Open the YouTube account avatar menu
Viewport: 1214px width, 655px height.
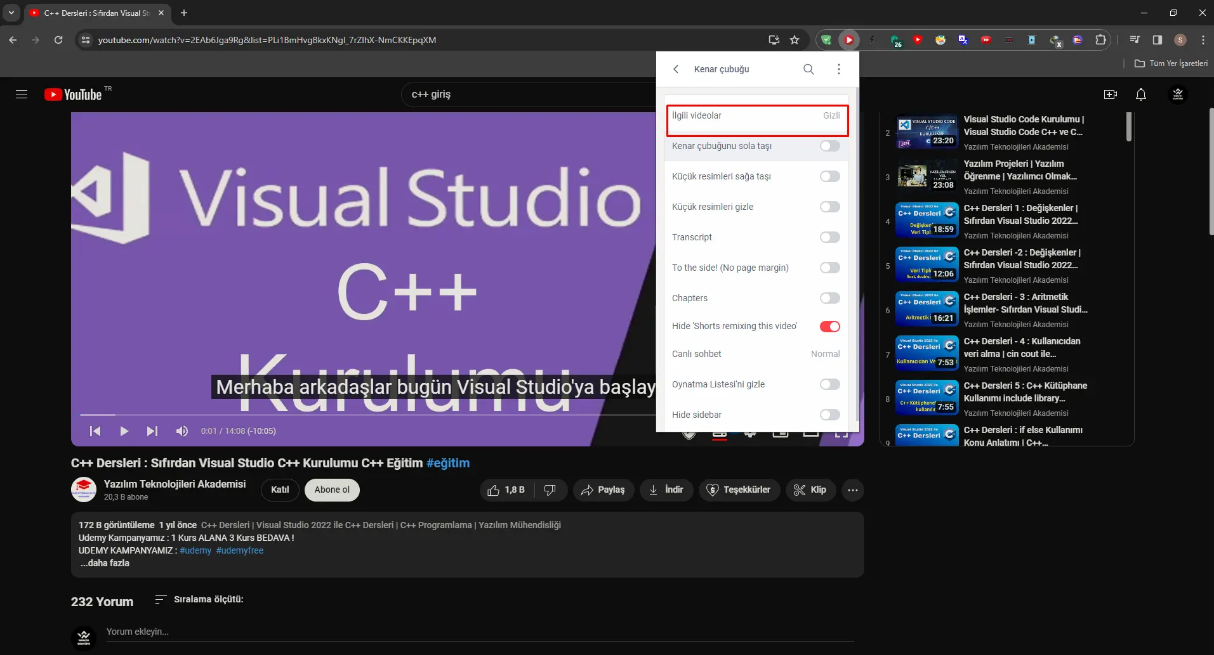click(x=1178, y=94)
